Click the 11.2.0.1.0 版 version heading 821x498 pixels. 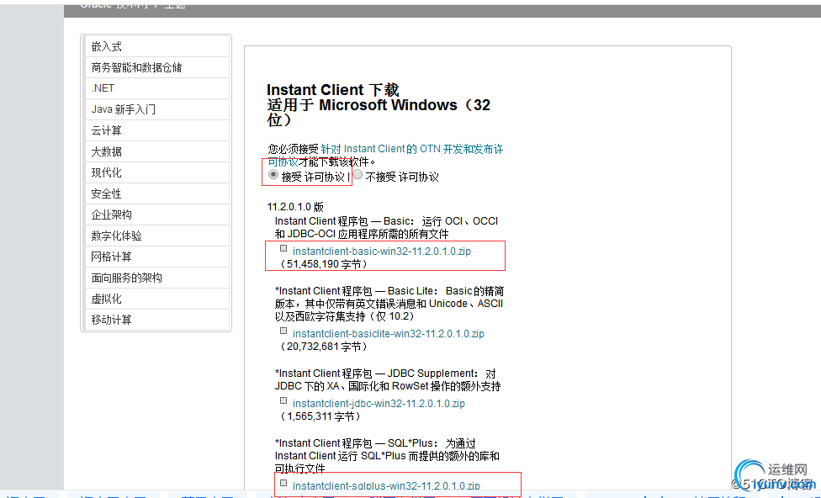pos(296,207)
